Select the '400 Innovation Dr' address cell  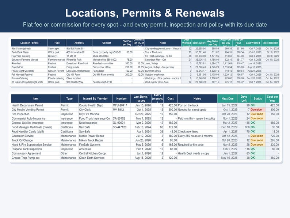click(x=79, y=52)
